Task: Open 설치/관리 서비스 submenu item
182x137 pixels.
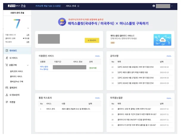Action: pyautogui.click(x=16, y=71)
